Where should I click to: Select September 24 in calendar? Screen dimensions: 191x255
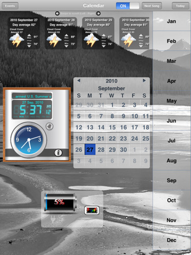click(x=135, y=138)
